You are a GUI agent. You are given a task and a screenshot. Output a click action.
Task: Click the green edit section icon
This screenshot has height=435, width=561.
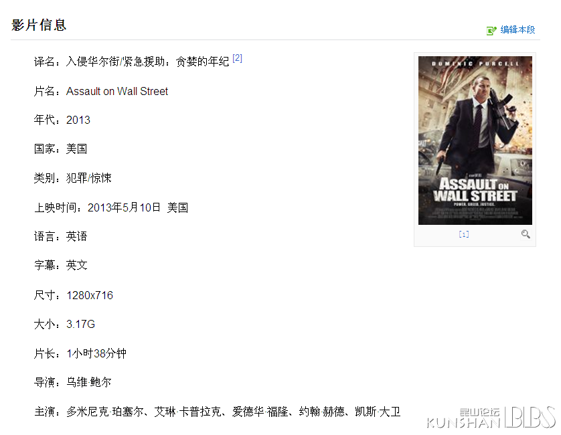pyautogui.click(x=491, y=30)
